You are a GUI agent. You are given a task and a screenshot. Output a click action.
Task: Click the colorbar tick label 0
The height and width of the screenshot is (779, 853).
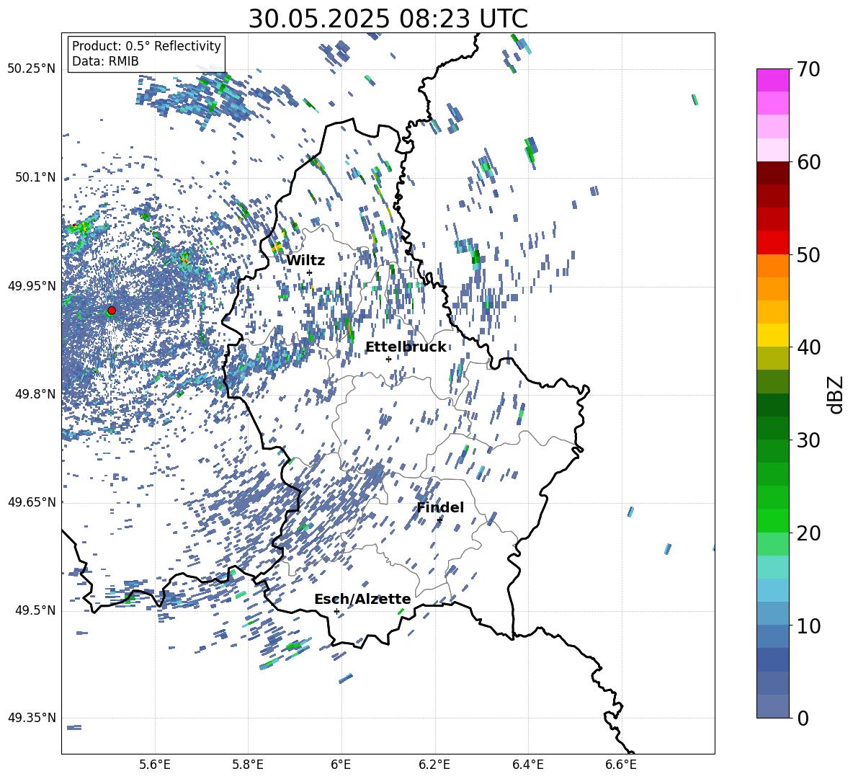point(803,718)
